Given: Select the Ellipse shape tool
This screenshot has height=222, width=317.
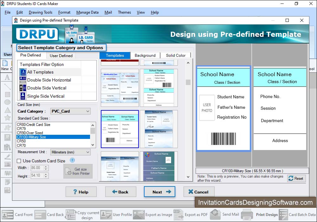Looking at the screenshot, I should tap(7, 102).
